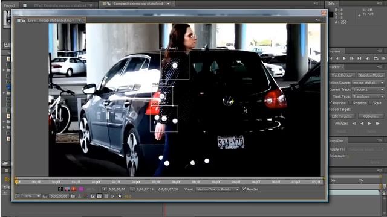387x217 pixels.
Task: Open the Preview panel options menu
Action: pos(379,51)
